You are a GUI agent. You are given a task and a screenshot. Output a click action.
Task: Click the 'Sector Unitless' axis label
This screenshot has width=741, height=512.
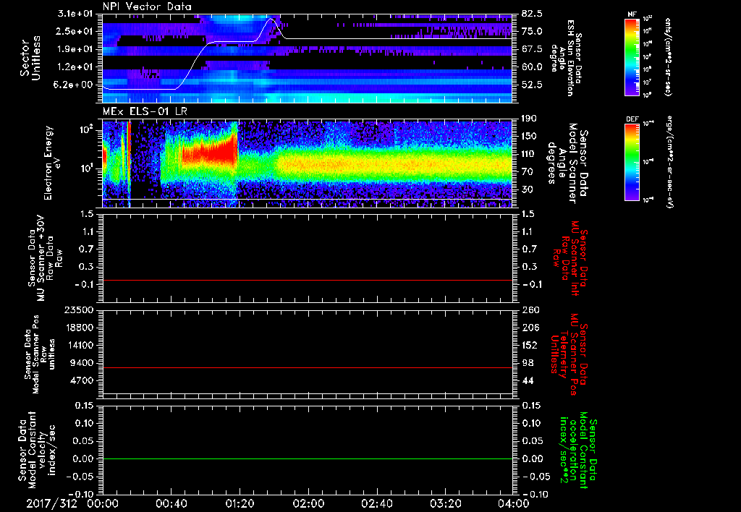click(x=30, y=58)
